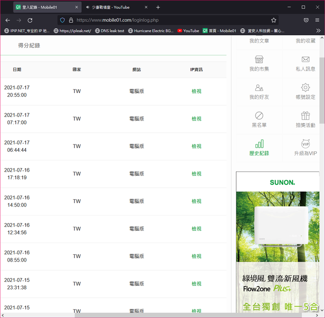The image size is (325, 318).
Task: Click the padlock site security icon
Action: (x=71, y=20)
